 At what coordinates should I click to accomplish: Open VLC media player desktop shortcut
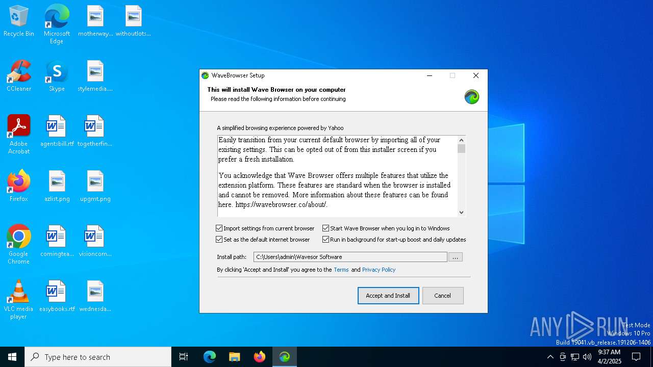pos(19,300)
